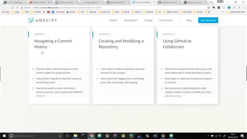Switch to the Sample guide tab
The height and width of the screenshot is (139, 247).
pos(92,2)
